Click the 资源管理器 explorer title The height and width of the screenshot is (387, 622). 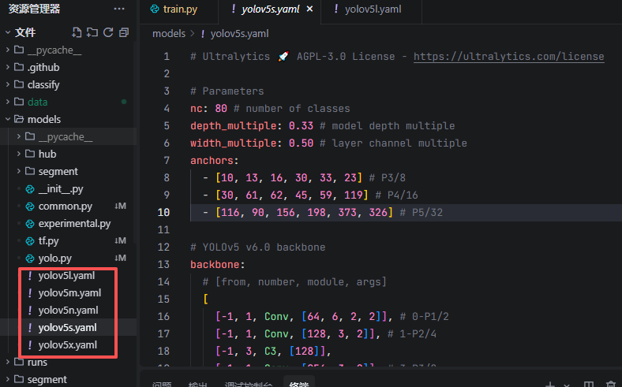pos(34,9)
